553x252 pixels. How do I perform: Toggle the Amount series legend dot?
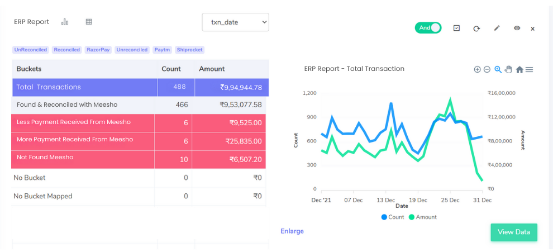[412, 217]
